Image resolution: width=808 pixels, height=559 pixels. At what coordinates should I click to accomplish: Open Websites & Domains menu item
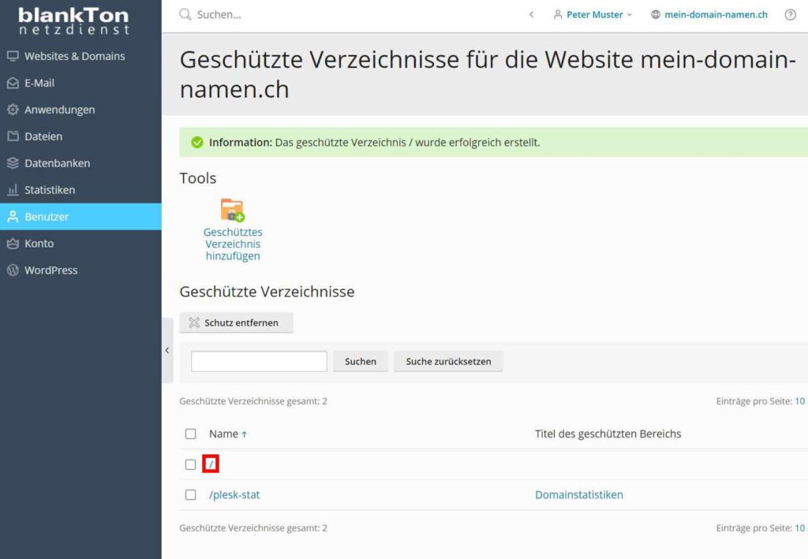coord(74,56)
